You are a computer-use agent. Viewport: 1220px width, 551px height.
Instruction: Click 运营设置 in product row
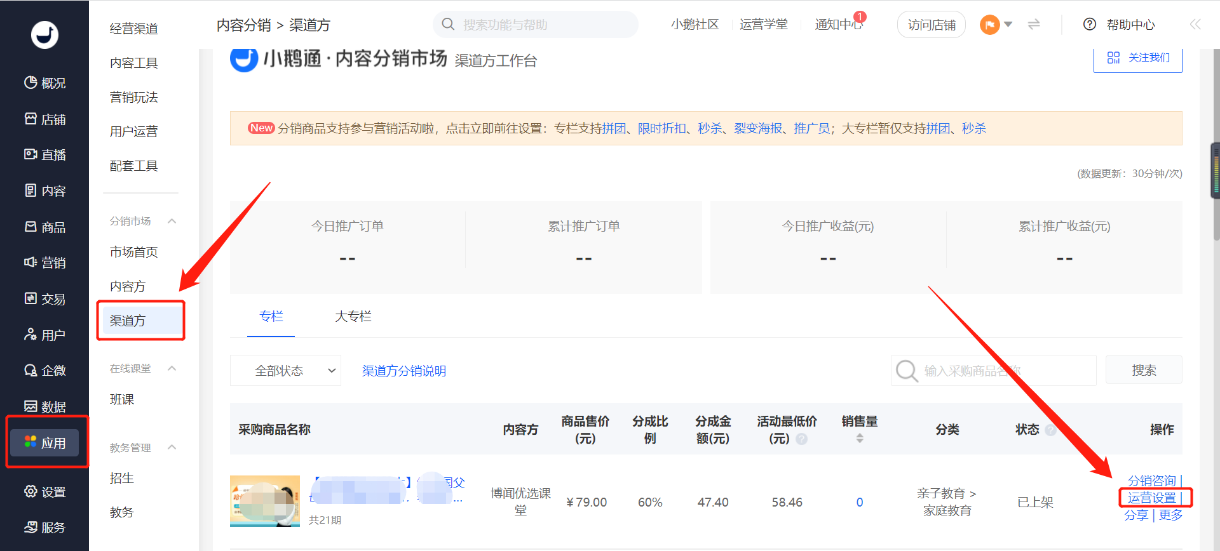(1151, 498)
